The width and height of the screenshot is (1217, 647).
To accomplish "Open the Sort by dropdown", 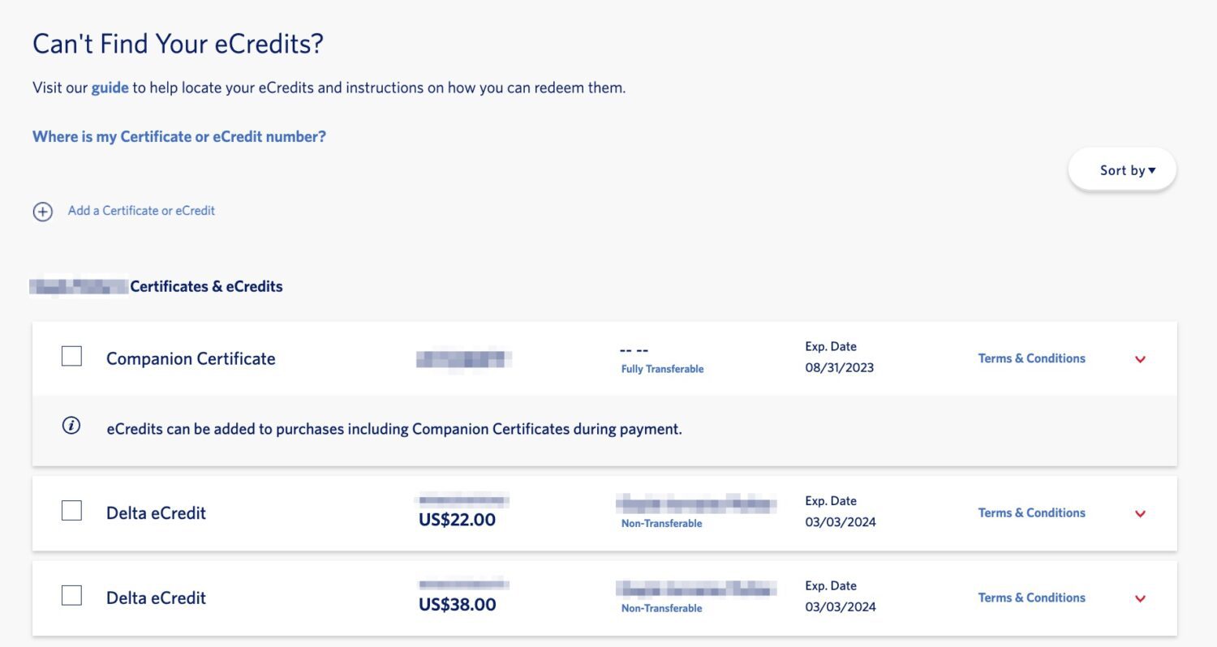I will coord(1122,170).
